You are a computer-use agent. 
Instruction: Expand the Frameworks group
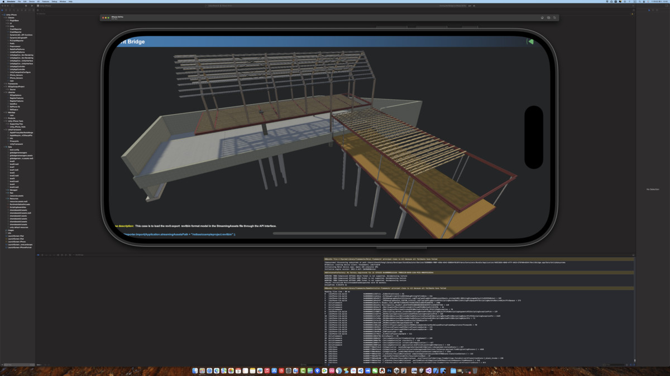tap(4, 84)
